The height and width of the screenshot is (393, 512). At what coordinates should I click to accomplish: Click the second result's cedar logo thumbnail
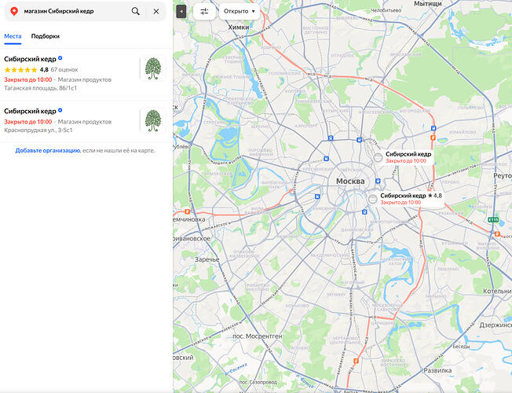(152, 120)
